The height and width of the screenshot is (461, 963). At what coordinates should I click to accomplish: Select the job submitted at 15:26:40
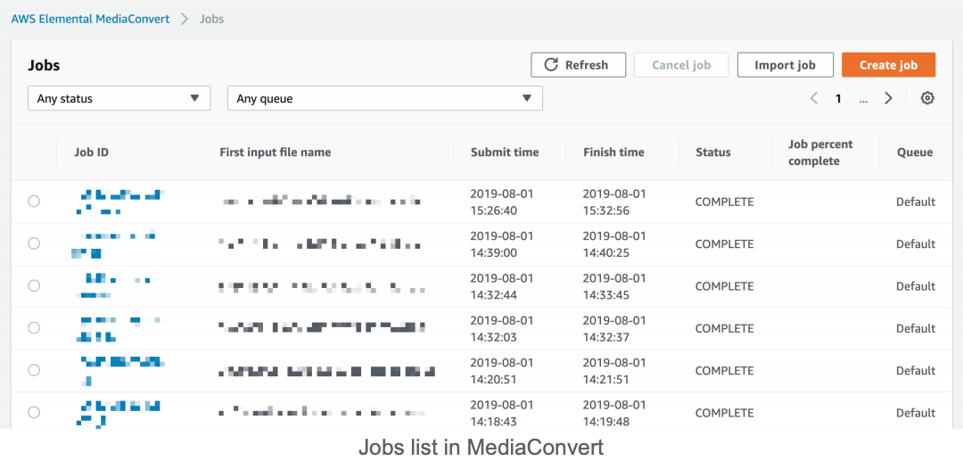click(34, 202)
